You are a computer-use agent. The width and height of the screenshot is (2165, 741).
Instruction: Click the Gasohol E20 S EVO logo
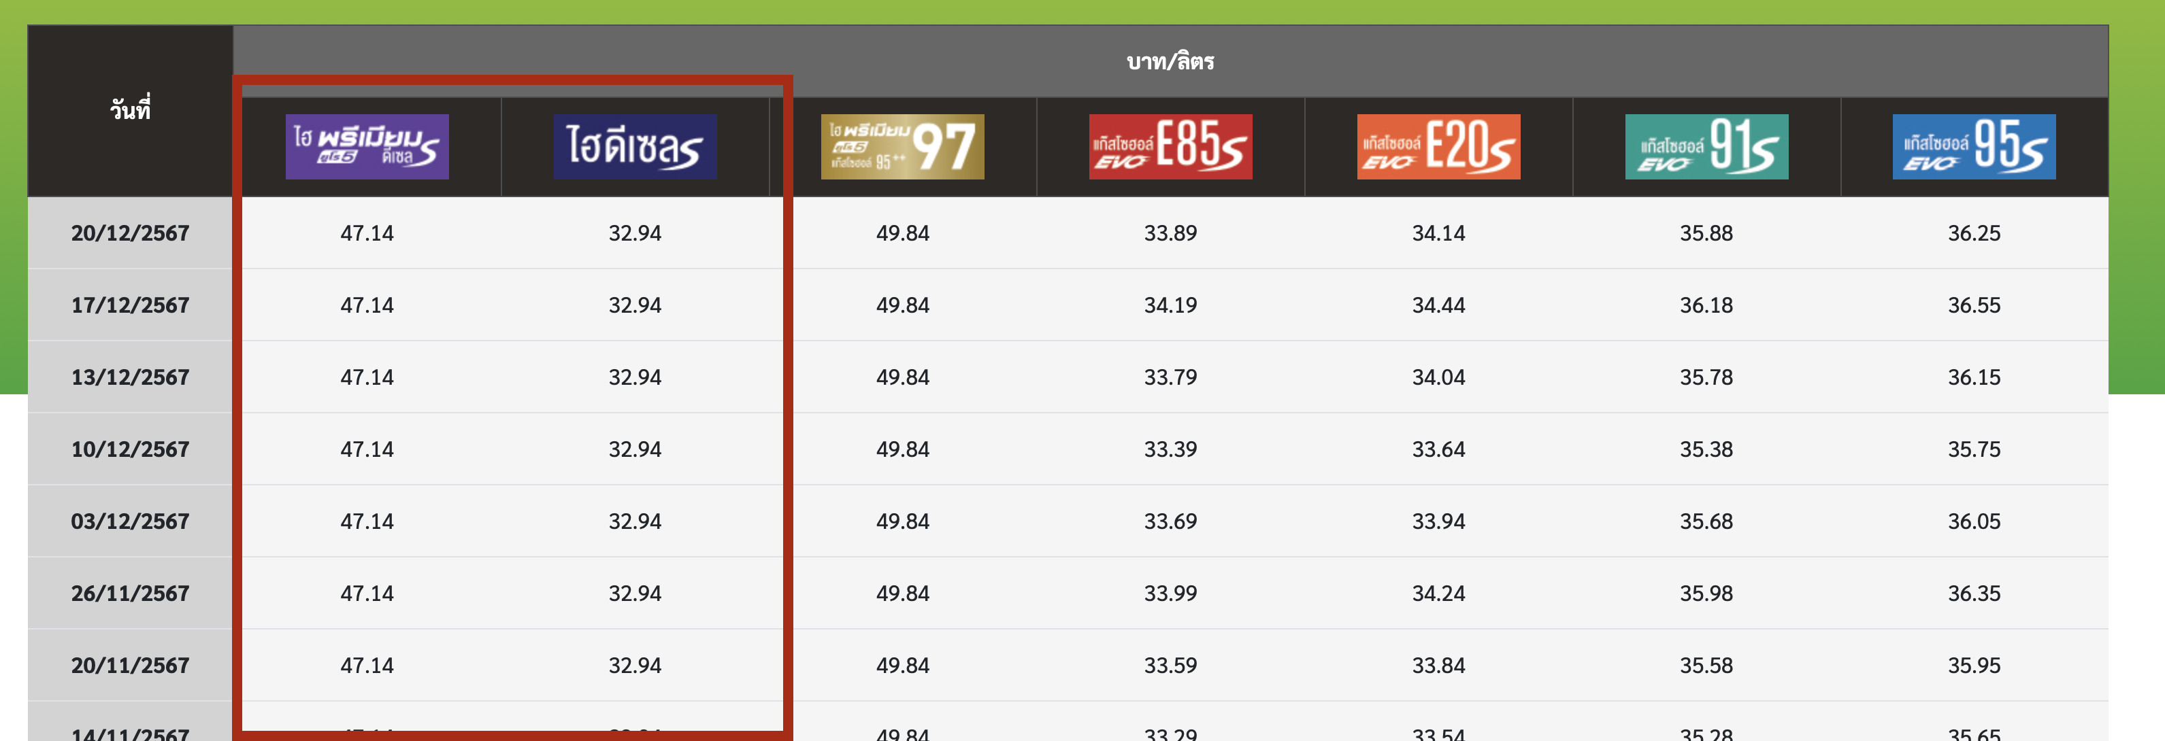click(1438, 146)
